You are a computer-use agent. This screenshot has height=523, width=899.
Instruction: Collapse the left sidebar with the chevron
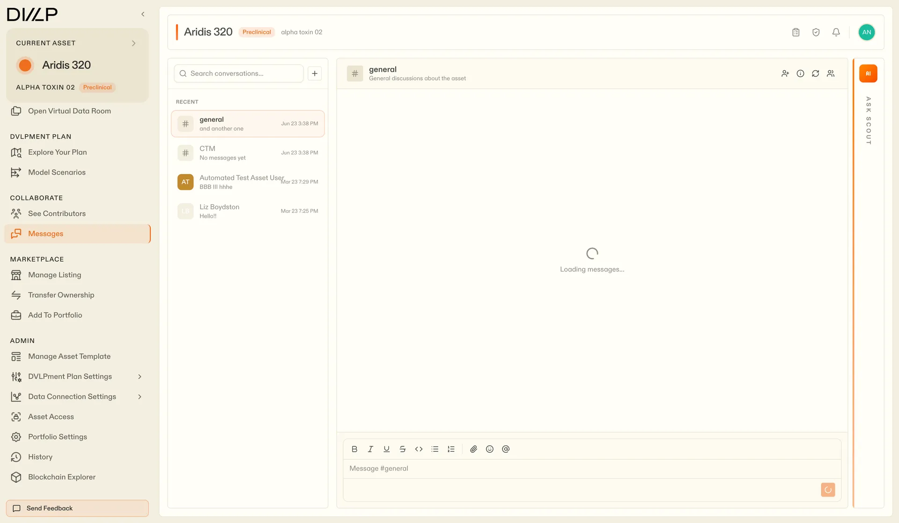click(143, 14)
